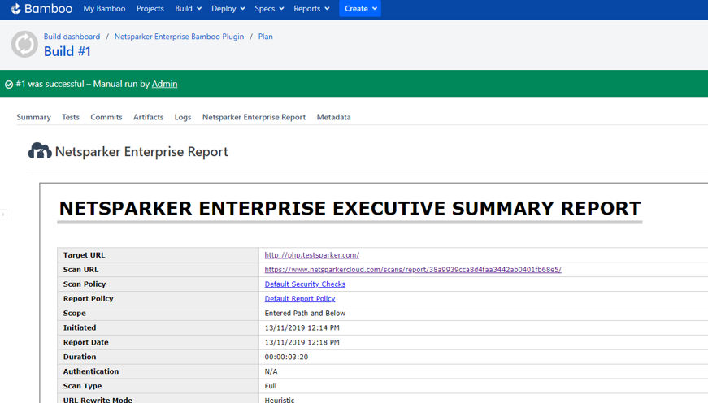Switch to the Commits tab
The width and height of the screenshot is (708, 403).
106,117
